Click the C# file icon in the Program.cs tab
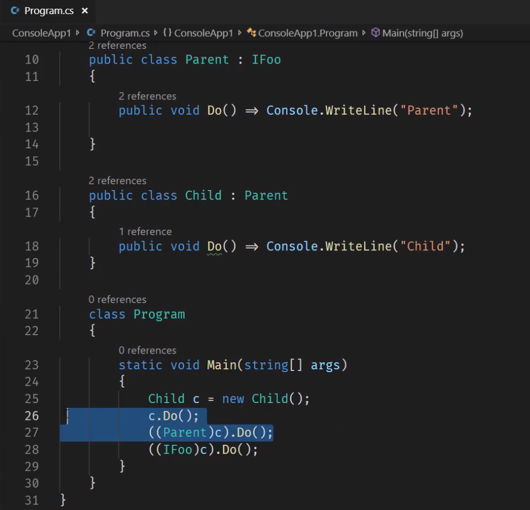Viewport: 530px width, 510px height. point(15,11)
